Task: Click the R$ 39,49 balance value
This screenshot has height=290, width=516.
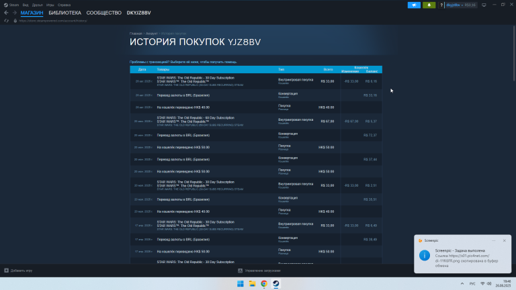Action: click(370, 240)
